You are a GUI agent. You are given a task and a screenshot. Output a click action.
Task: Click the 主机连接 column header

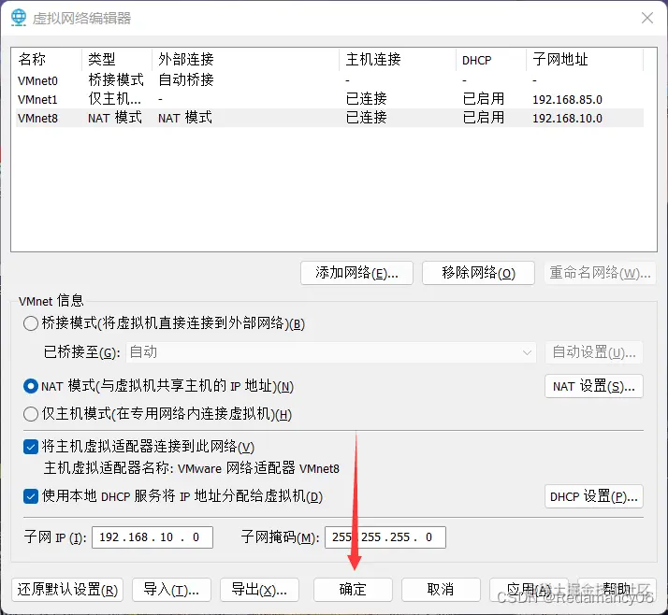(x=398, y=60)
